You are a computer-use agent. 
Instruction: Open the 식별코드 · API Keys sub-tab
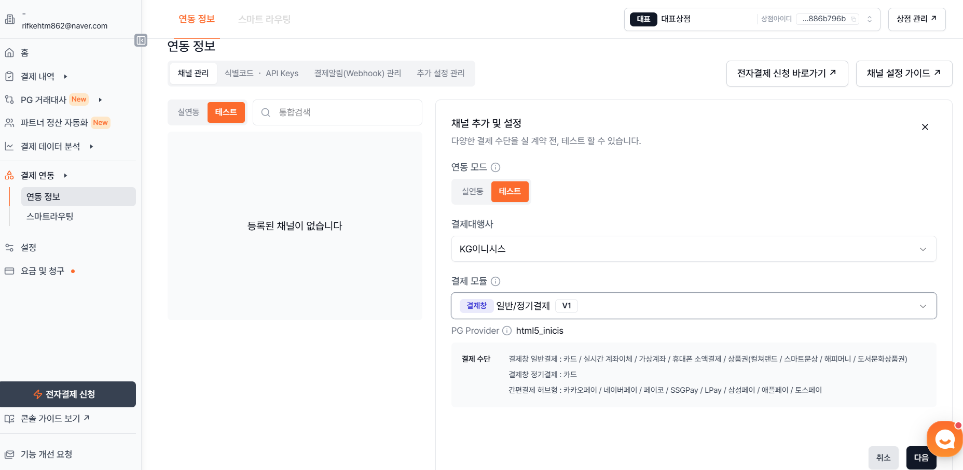pos(262,74)
